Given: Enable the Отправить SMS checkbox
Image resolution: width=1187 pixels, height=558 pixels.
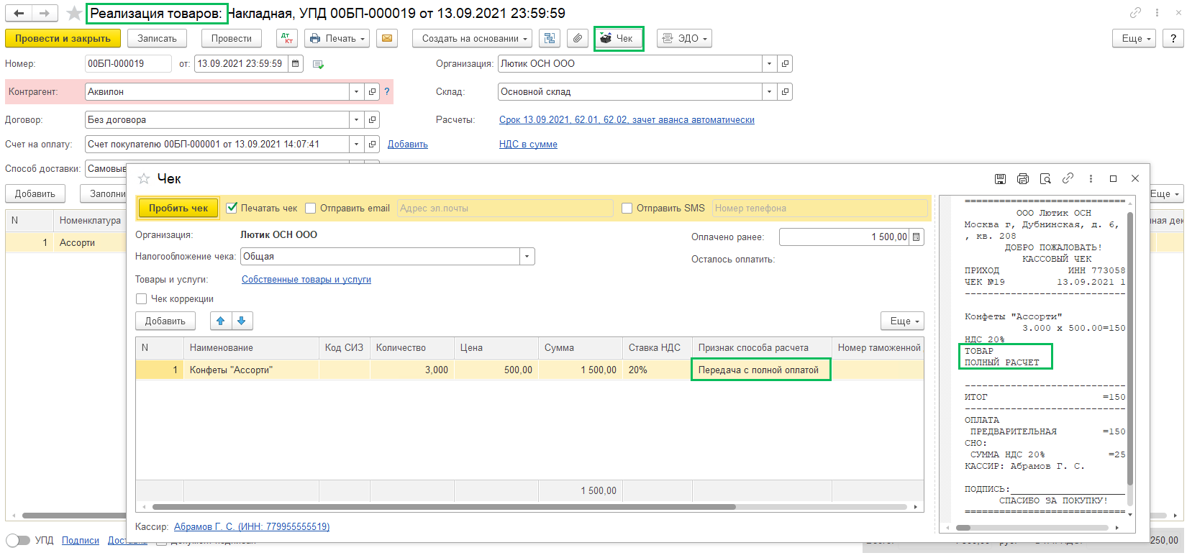Looking at the screenshot, I should (x=627, y=208).
